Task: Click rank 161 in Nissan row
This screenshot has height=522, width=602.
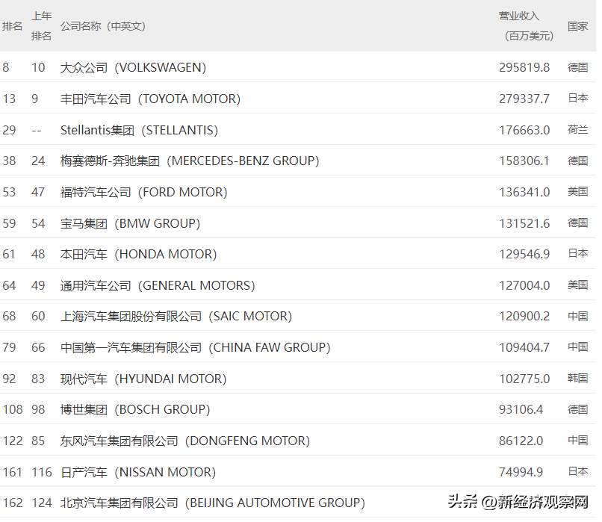Action: click(x=13, y=473)
